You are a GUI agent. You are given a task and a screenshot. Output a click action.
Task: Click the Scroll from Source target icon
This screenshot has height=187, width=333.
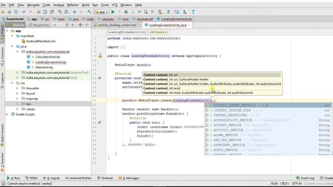coord(67,25)
